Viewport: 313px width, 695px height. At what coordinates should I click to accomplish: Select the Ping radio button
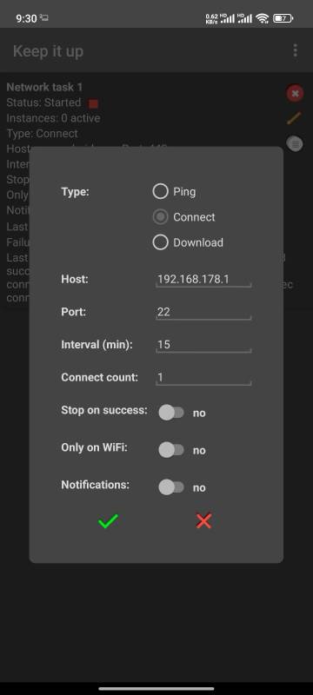point(161,191)
